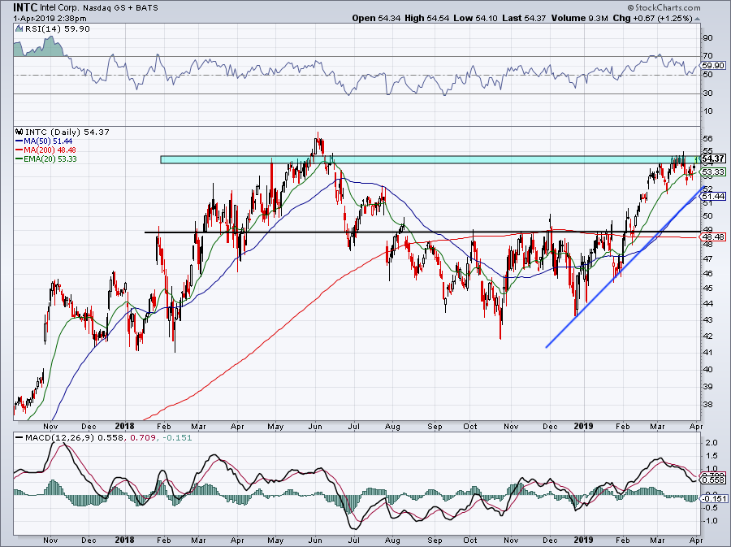Click the 'Low 54.10' quote value

tap(475, 18)
